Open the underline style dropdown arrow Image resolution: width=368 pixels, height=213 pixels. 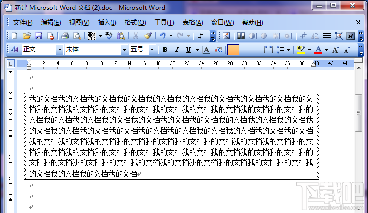(197, 50)
